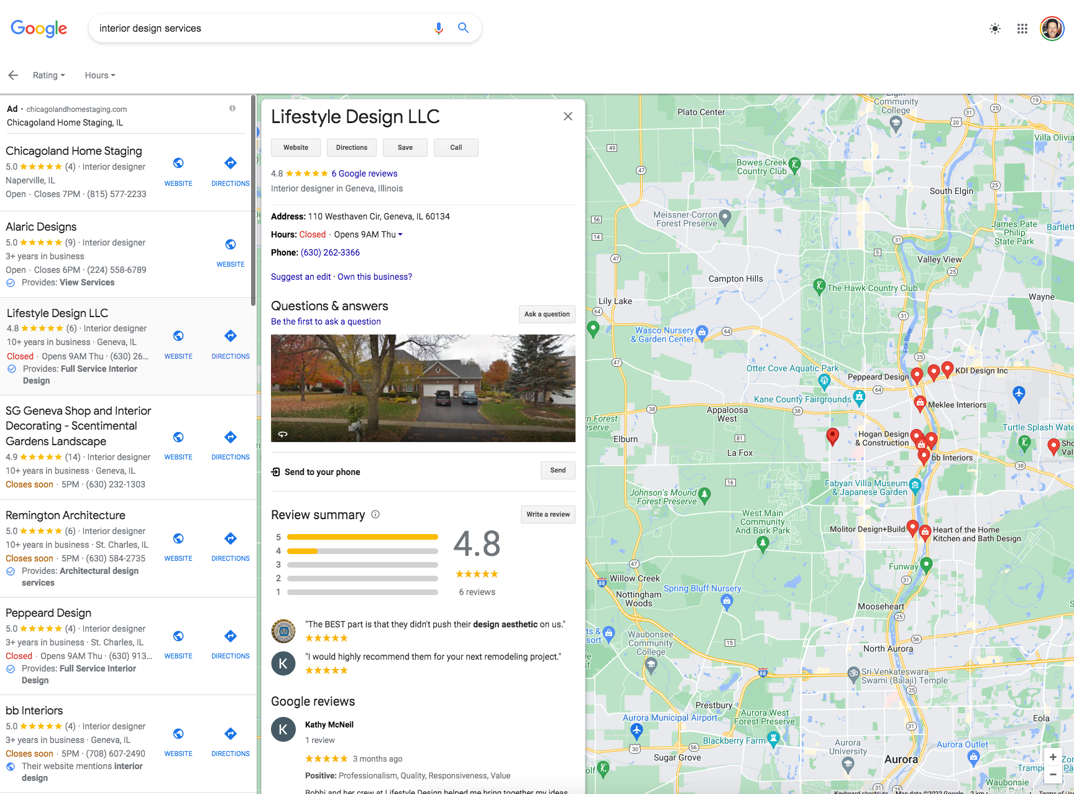Expand the hours dropdown Opens 9AM Thu
Screen dimensions: 1074x794
368,234
